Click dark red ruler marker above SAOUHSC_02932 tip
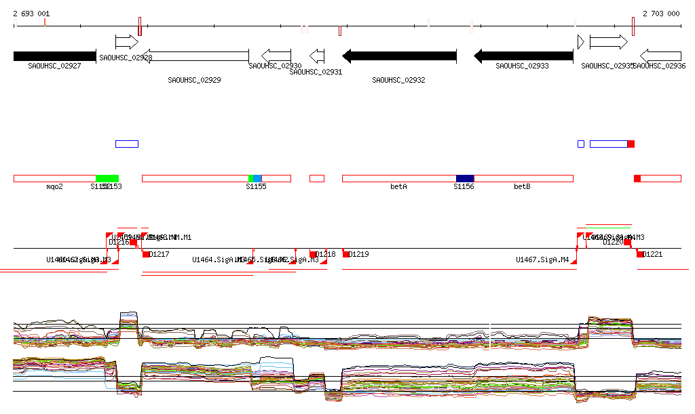 [340, 30]
